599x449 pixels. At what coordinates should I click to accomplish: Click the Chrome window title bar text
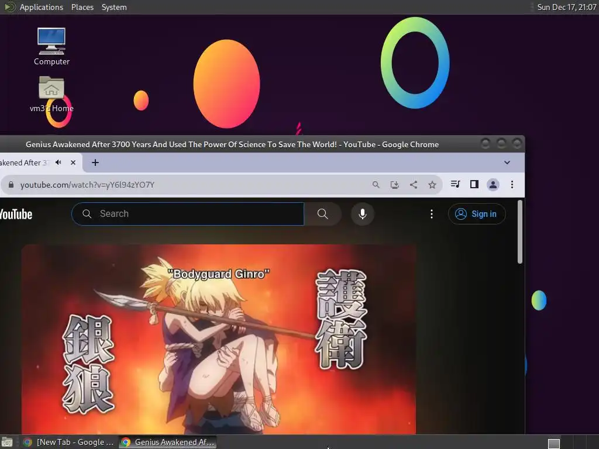tap(232, 144)
